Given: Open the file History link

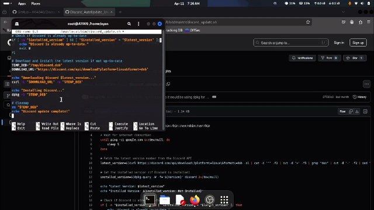Looking at the screenshot, I should pyautogui.click(x=359, y=97).
